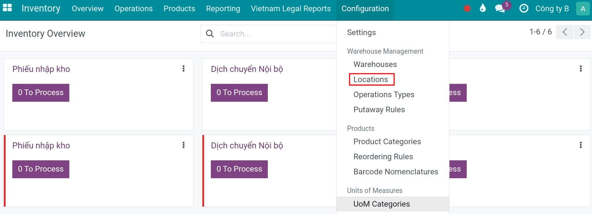
Task: Select Locations menu entry
Action: coord(371,80)
